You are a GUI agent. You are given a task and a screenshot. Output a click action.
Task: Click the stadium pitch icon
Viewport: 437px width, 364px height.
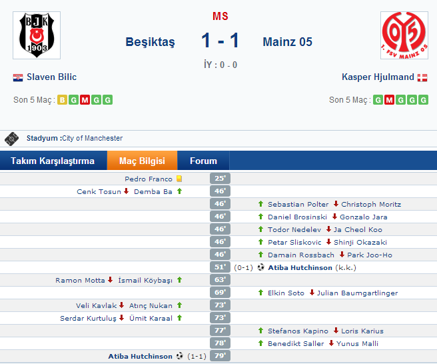tap(11, 139)
